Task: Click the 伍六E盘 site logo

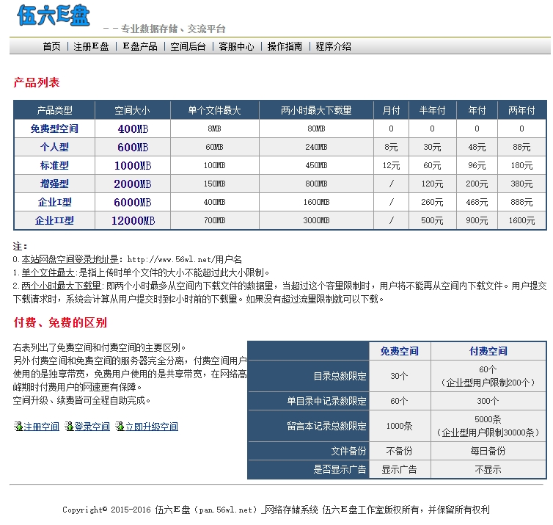Action: coord(54,15)
